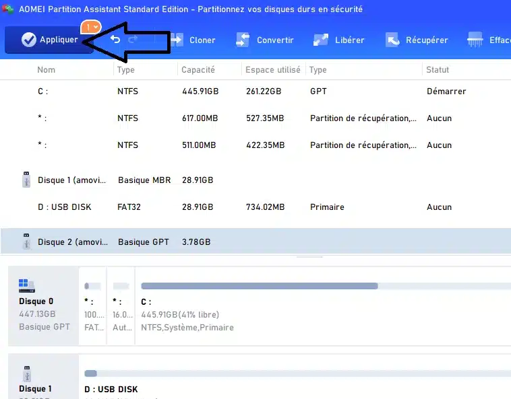Viewport: 511px width, 399px height.
Task: Click the FAT32 type cell
Action: click(x=129, y=207)
